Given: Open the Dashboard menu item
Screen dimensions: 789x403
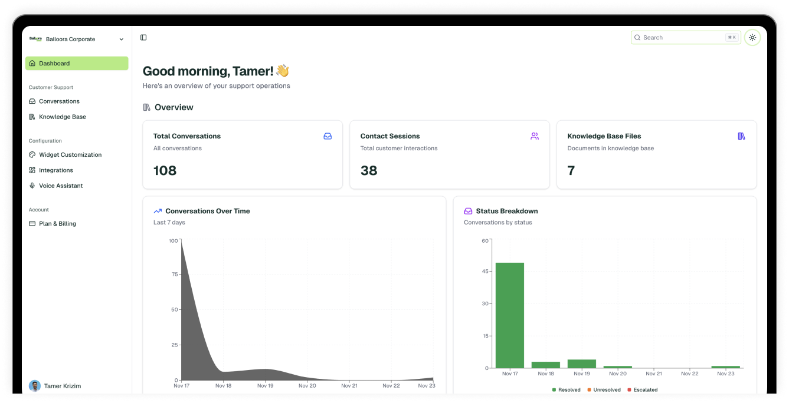Looking at the screenshot, I should (77, 64).
